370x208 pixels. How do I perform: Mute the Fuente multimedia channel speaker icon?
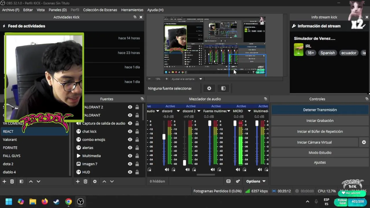click(212, 170)
